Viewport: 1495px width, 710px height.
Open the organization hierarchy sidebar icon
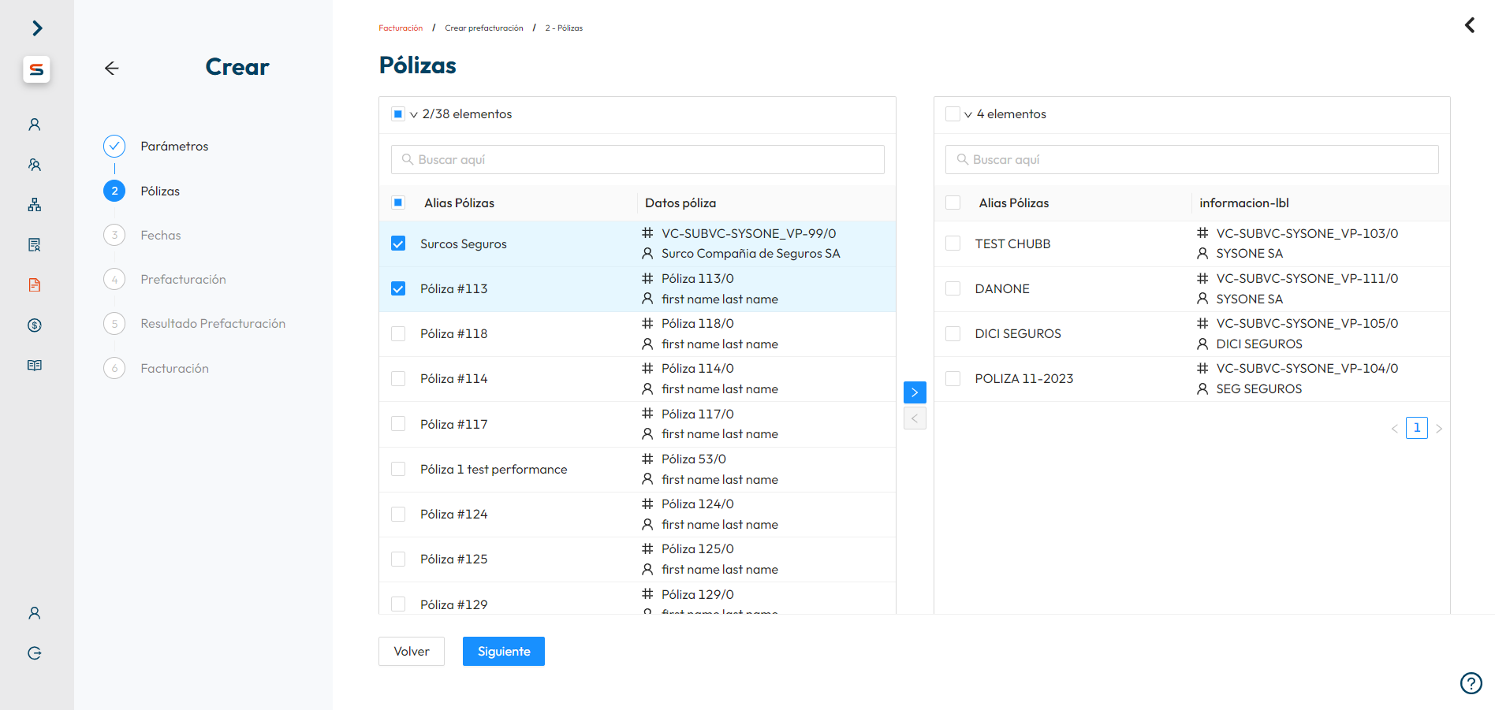35,205
